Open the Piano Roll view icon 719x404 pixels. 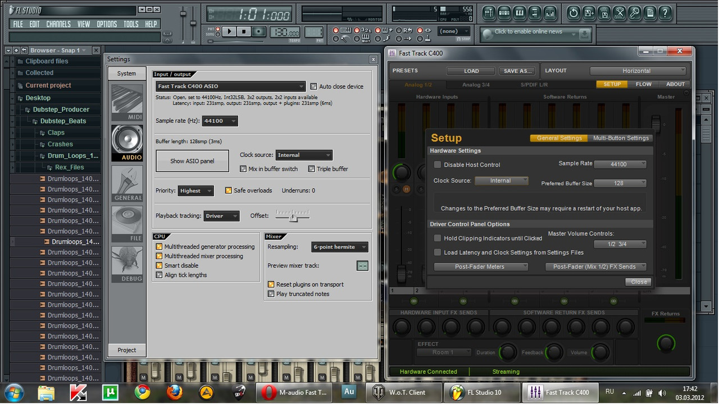coord(520,13)
